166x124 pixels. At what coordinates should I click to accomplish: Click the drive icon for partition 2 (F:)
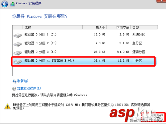point(18,44)
